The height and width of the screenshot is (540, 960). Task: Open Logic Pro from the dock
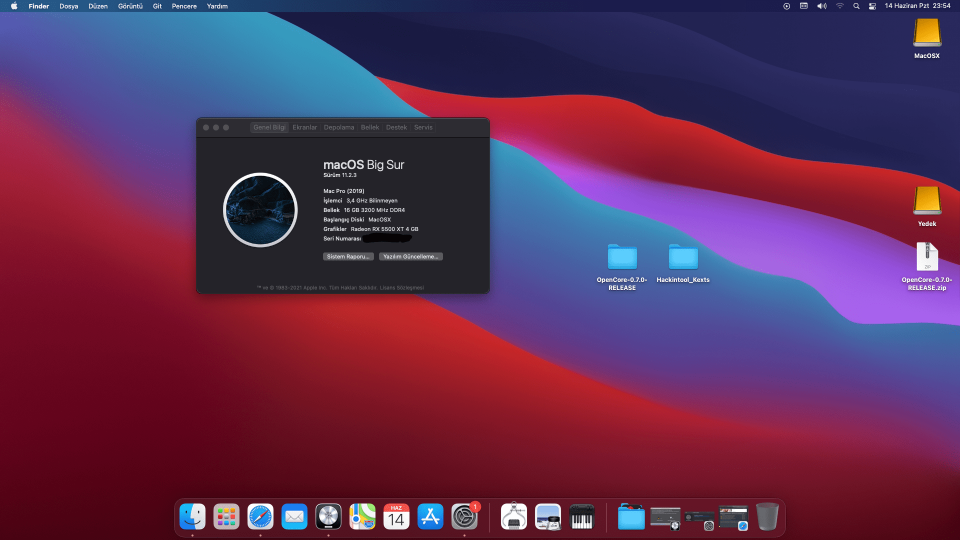[328, 516]
